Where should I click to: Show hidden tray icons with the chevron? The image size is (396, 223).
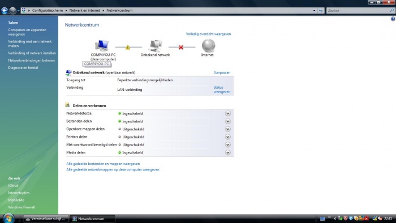[335, 218]
